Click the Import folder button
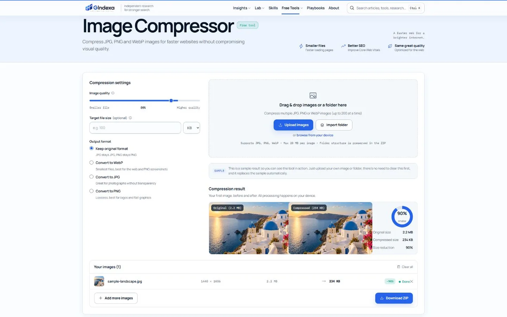 point(334,125)
